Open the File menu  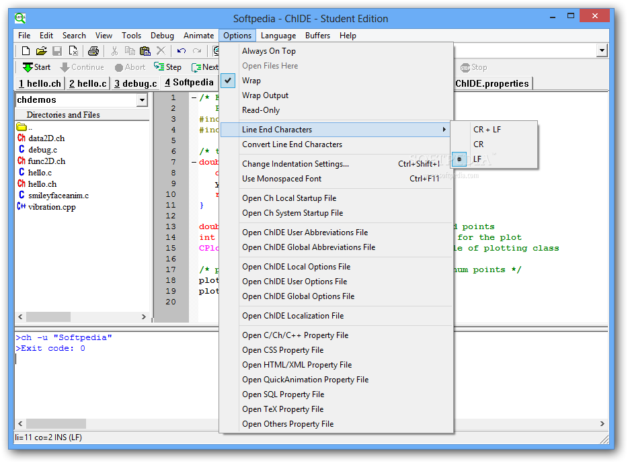click(x=24, y=36)
